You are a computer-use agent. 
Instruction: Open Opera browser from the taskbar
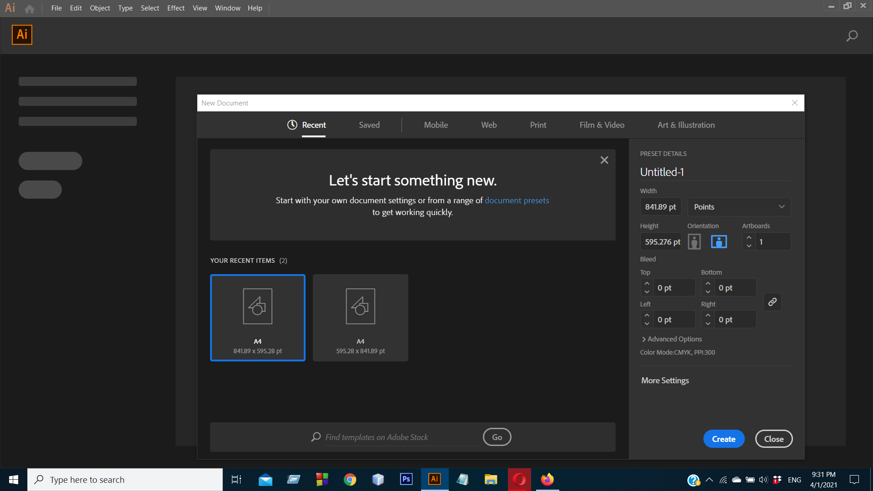[519, 480]
